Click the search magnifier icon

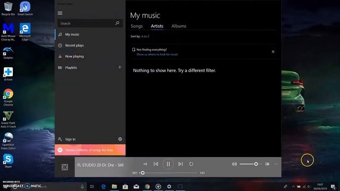117,23
